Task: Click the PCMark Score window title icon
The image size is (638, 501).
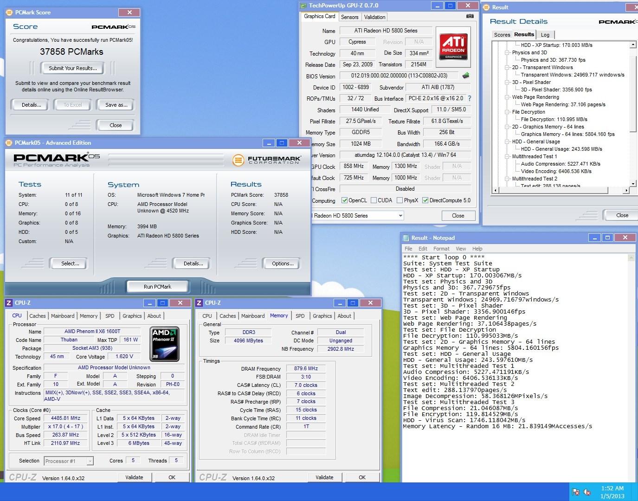Action: [9, 13]
